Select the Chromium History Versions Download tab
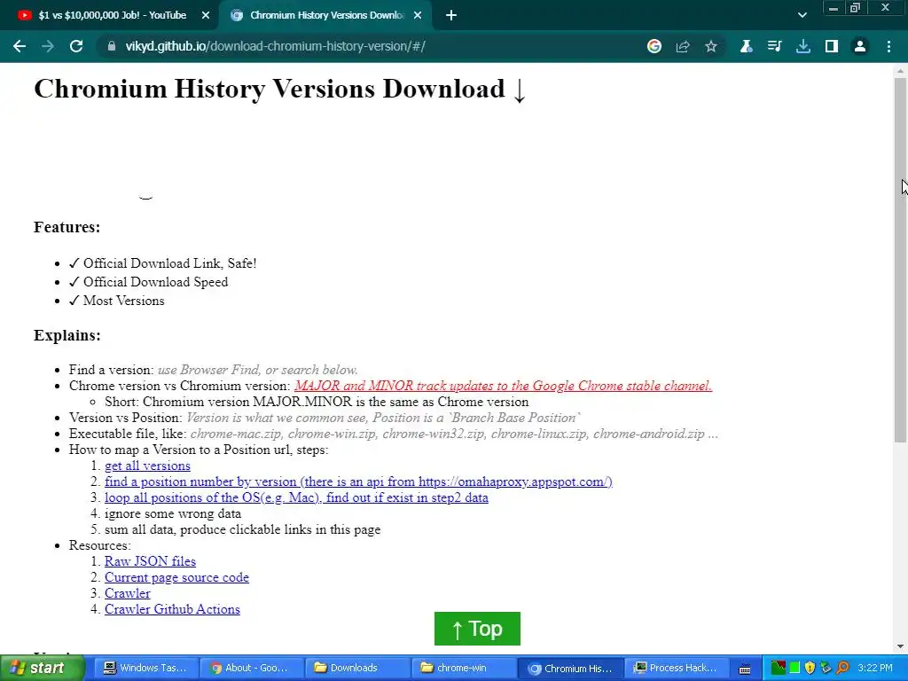 click(x=326, y=16)
